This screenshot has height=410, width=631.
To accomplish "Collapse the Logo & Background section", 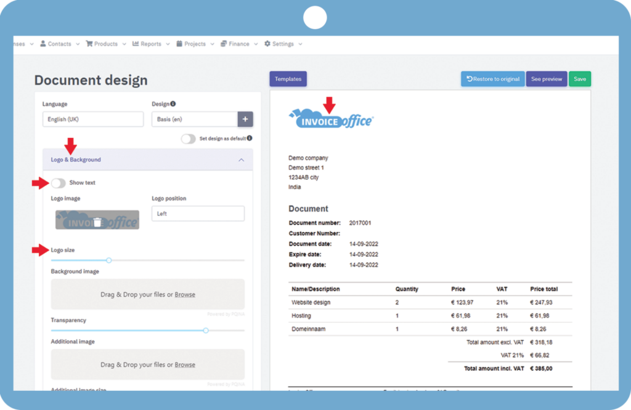I will coord(240,159).
